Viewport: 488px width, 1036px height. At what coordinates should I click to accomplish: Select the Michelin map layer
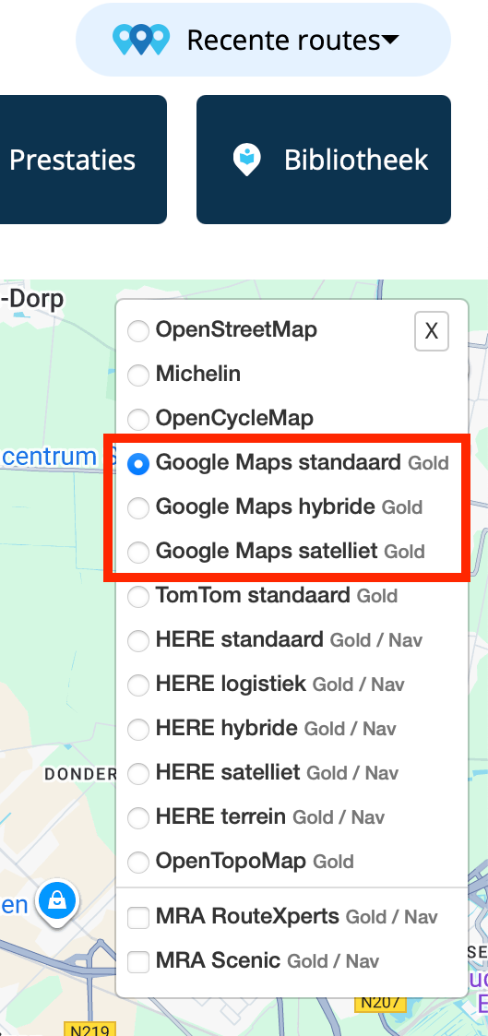(138, 375)
